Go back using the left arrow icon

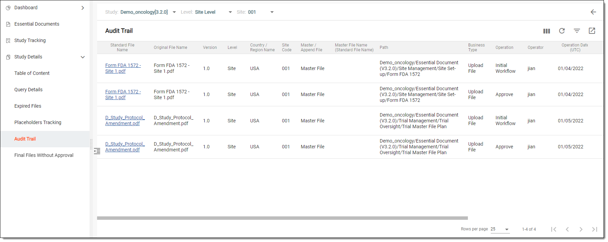click(593, 12)
